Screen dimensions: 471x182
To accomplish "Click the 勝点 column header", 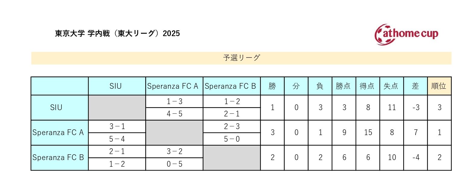I will [x=344, y=86].
